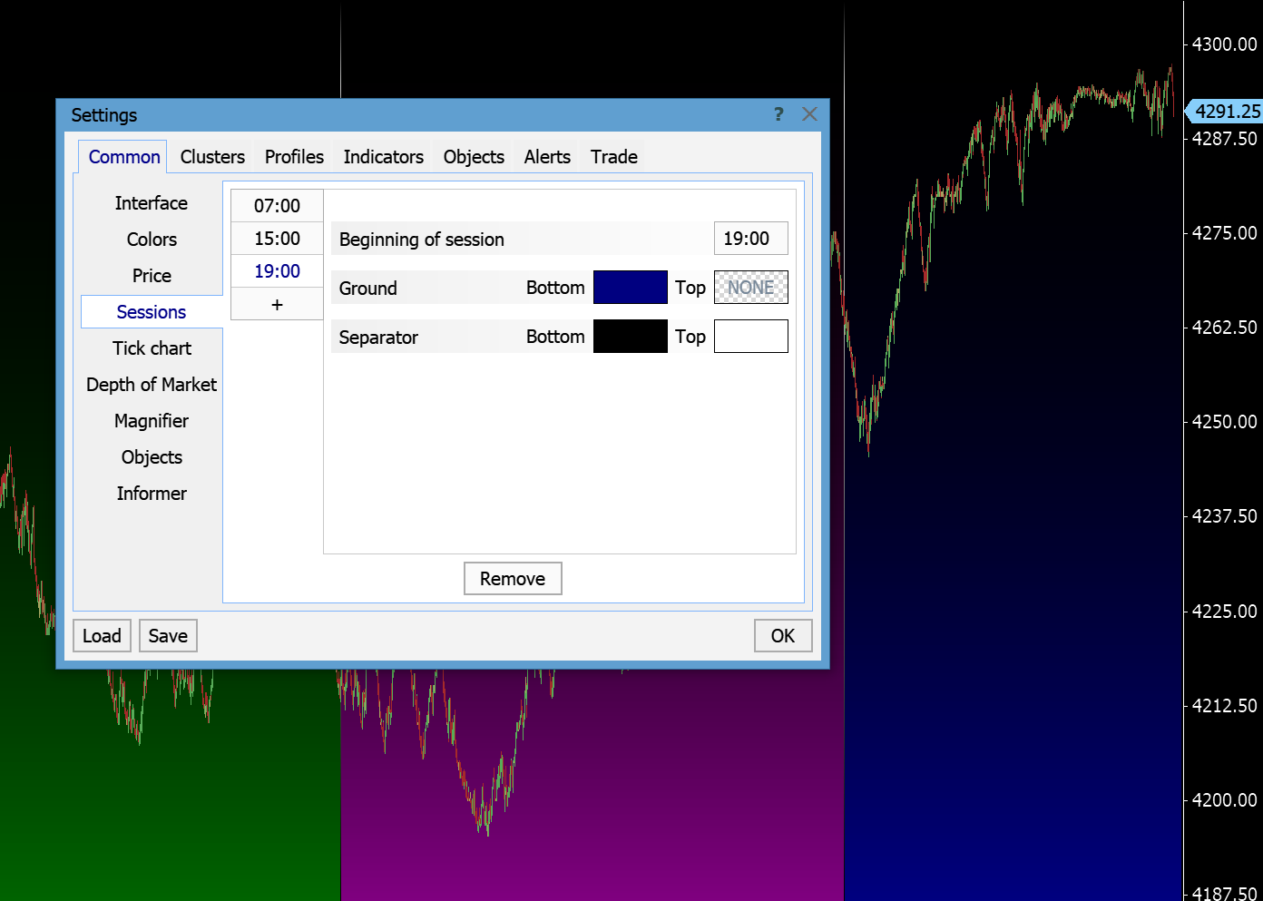Close the Settings dialog

click(809, 114)
